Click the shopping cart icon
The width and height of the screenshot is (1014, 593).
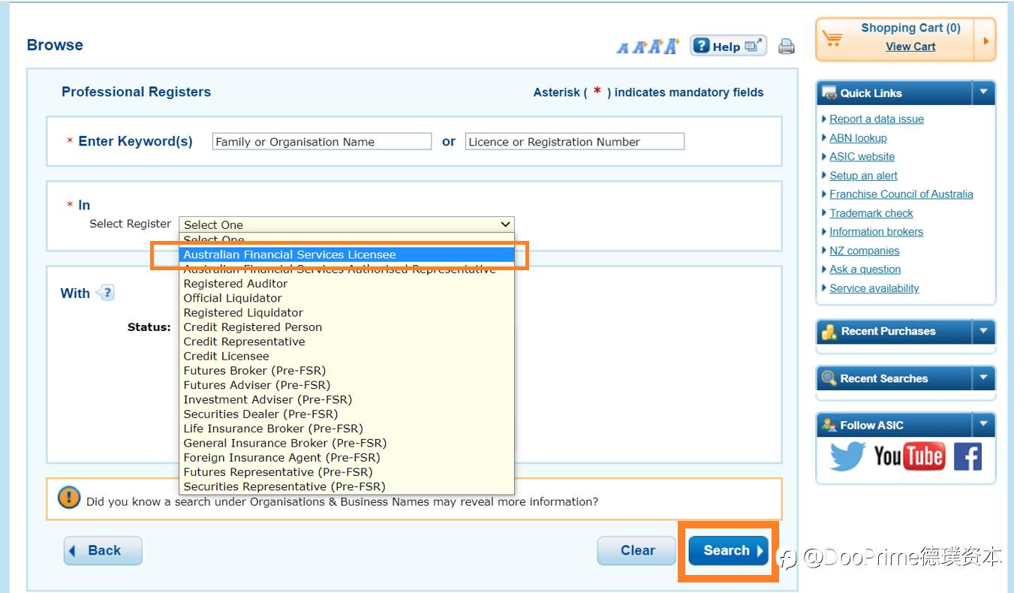[x=832, y=38]
